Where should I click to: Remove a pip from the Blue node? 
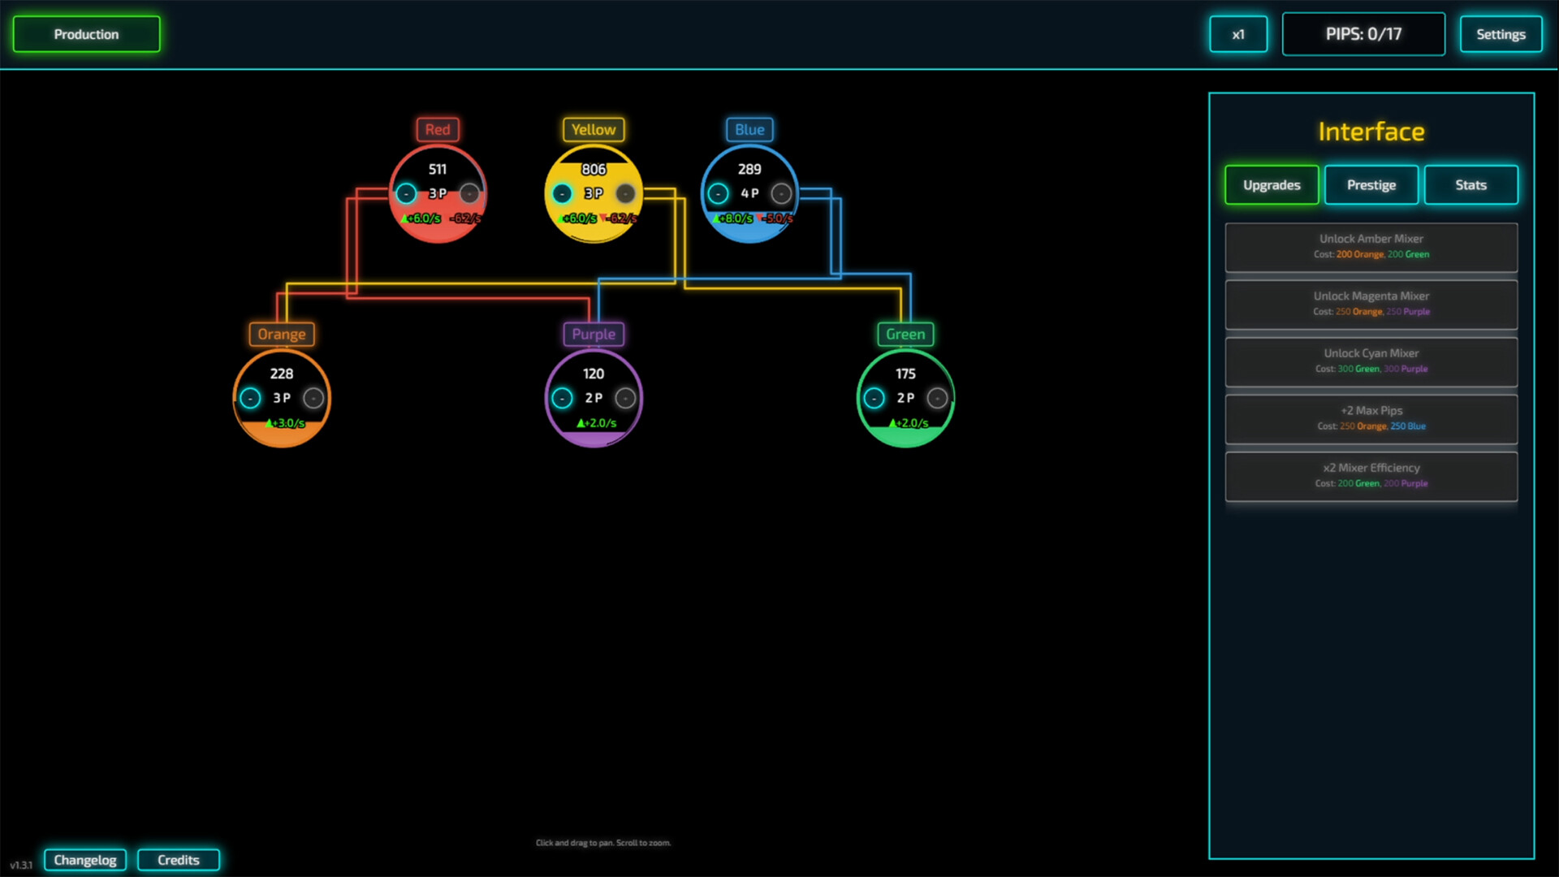[x=718, y=193]
